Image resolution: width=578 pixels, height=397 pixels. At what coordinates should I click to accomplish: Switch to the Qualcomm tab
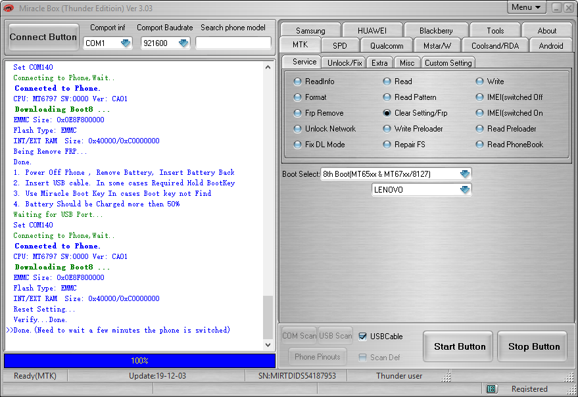point(387,46)
